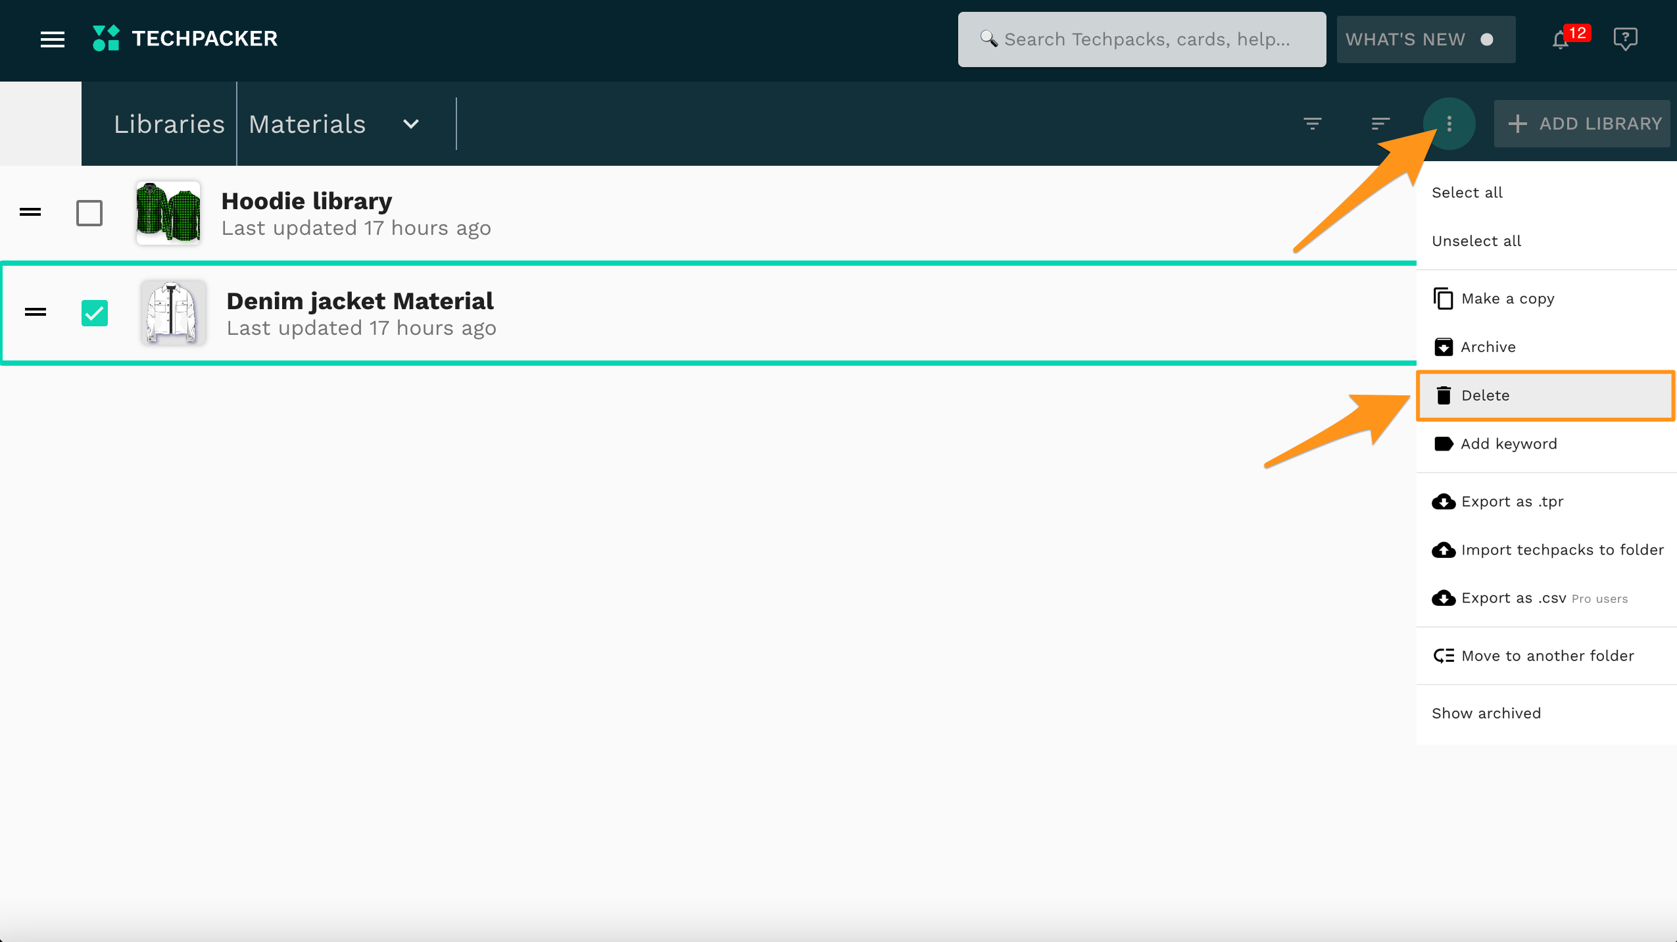Screen dimensions: 1677x942
Task: Click the ADD LIBRARY button
Action: point(1582,124)
